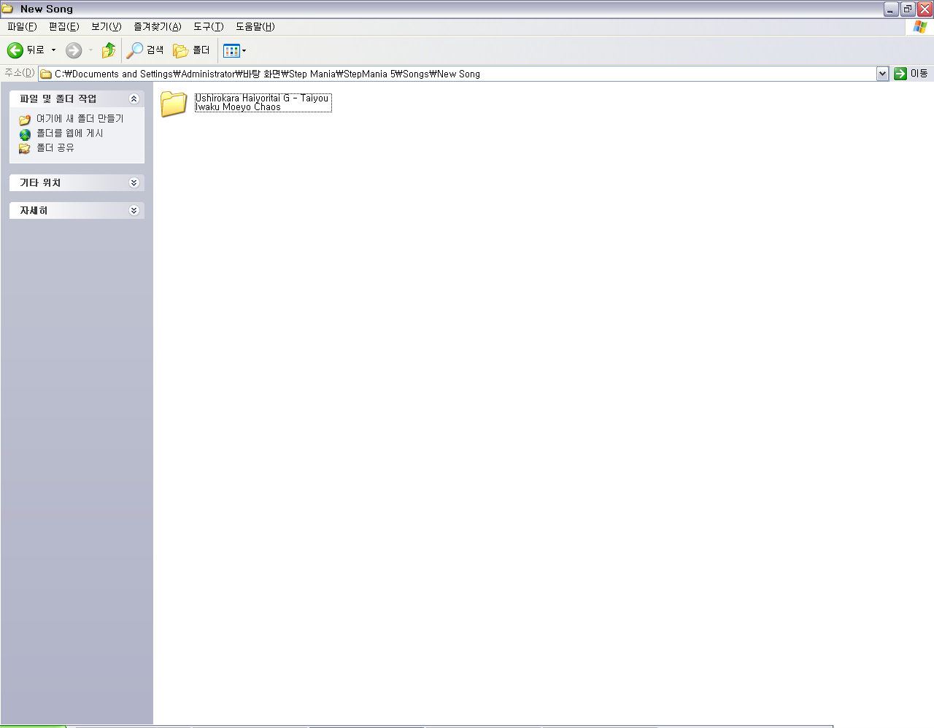Open the 검색 search tool
This screenshot has height=728, width=934.
coord(145,50)
